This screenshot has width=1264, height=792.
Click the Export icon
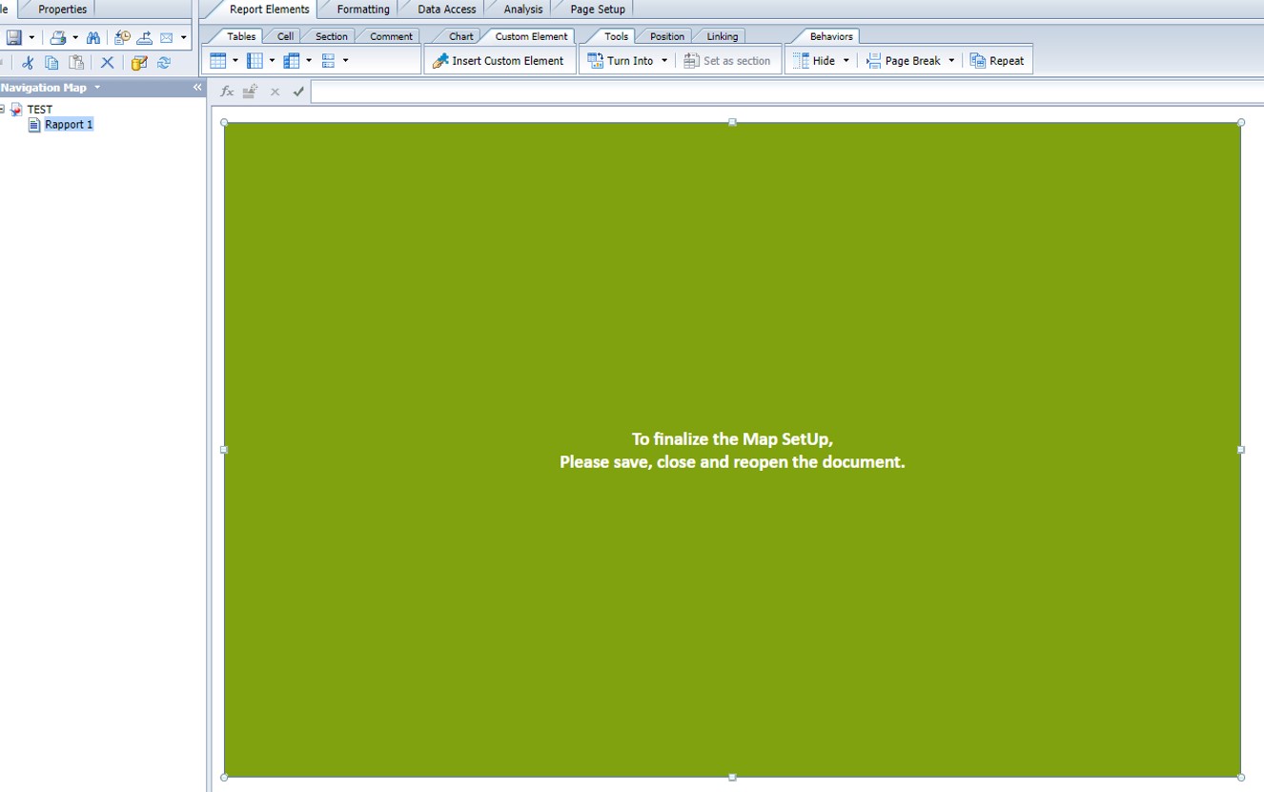[144, 38]
